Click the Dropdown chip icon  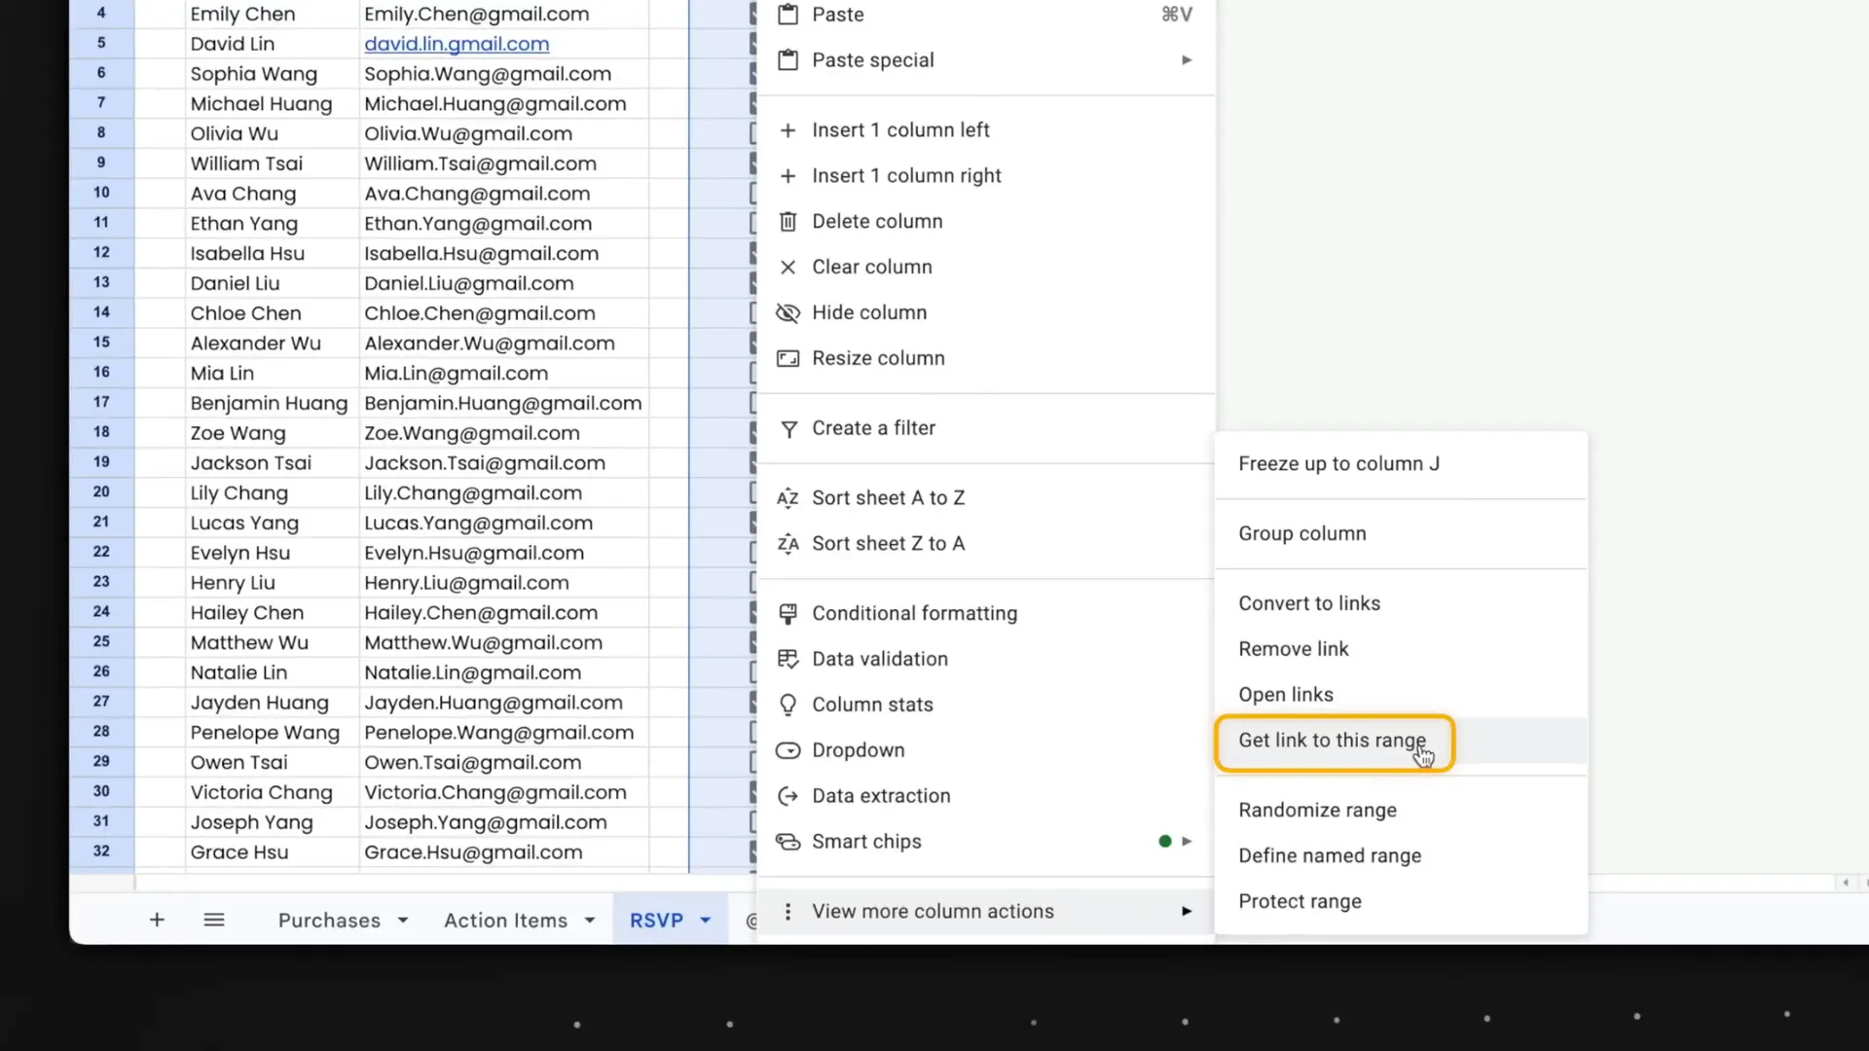point(788,750)
